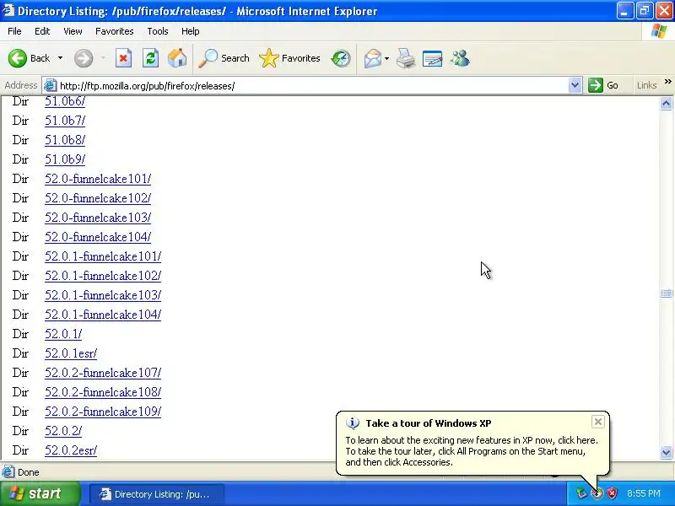675x506 pixels.
Task: Click the Done status bar text
Action: [x=29, y=472]
